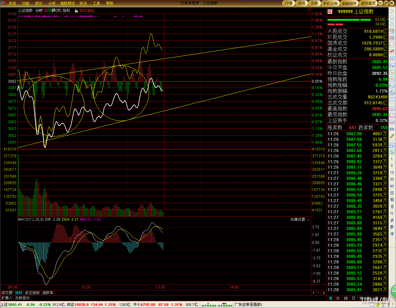Switch to the 交易 tab button
396x308 pixels.
[x=314, y=3]
